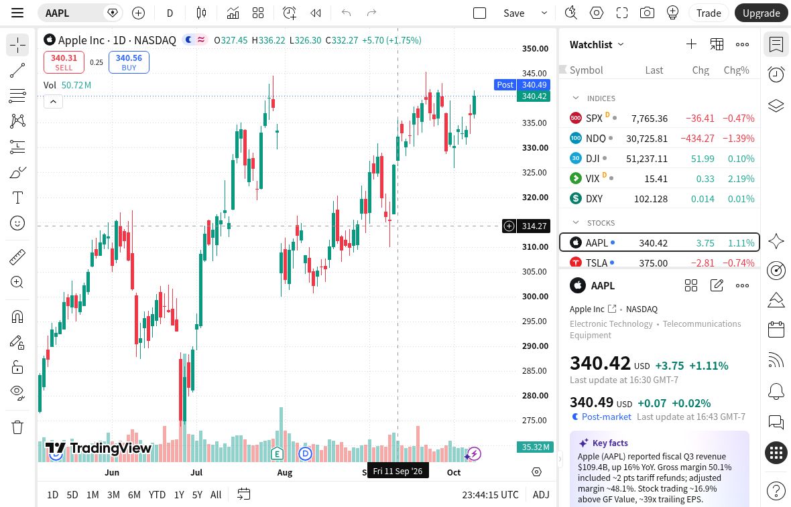Redo the last chart action
Screen dimensions: 791x507
[x=372, y=13]
